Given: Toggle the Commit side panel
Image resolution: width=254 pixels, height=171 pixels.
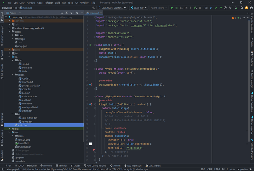Looking at the screenshot, I should point(2,55).
